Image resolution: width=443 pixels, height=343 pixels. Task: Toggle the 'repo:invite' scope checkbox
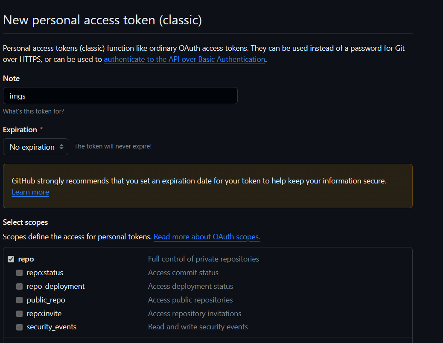point(20,314)
